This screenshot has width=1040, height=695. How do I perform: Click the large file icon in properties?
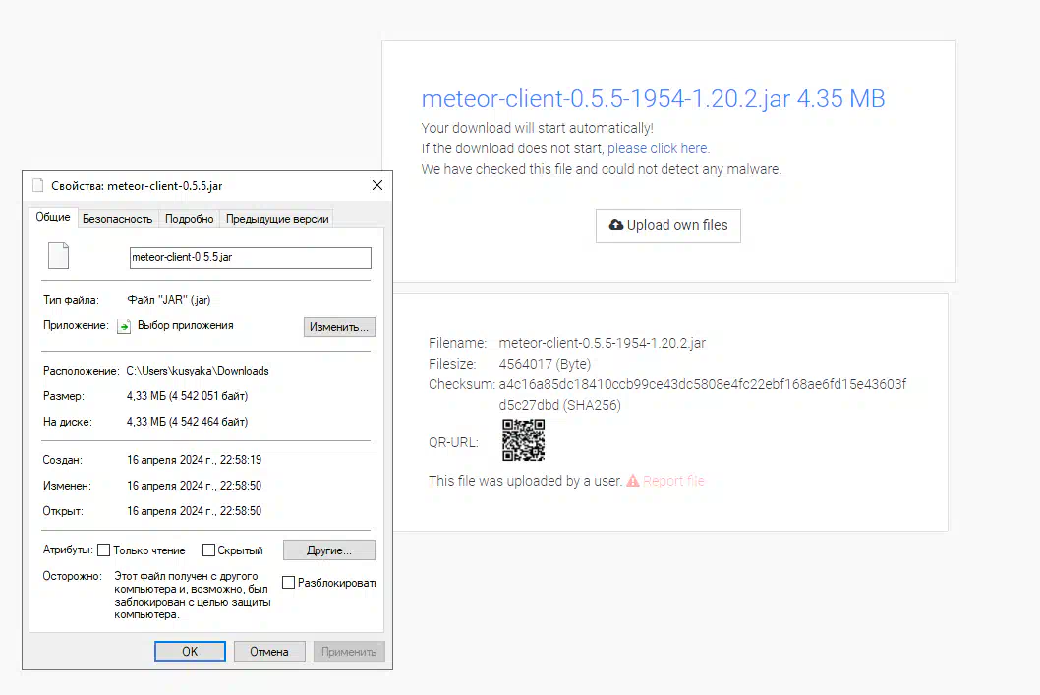coord(59,257)
